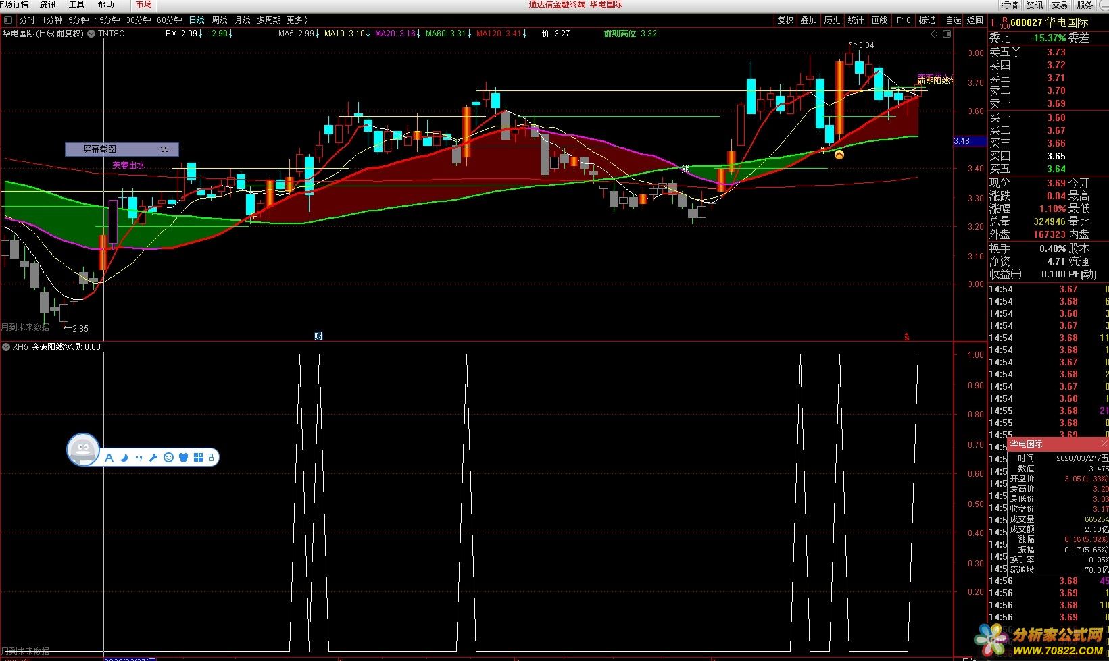This screenshot has width=1109, height=661.
Task: Click the 返回 button
Action: 975,20
